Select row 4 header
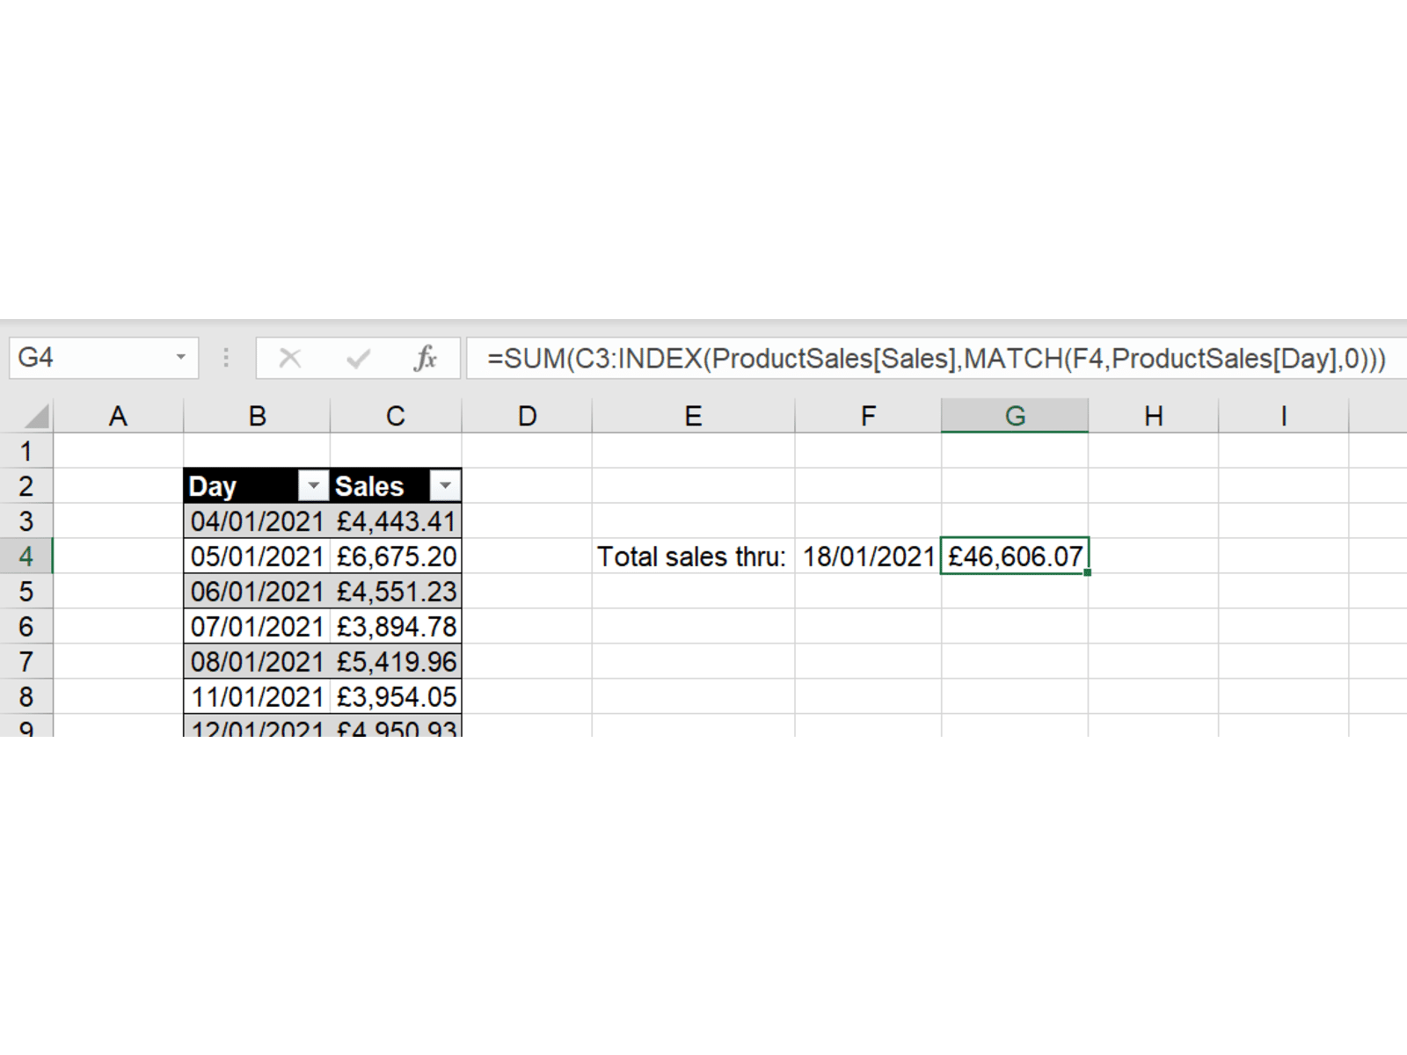1407x1055 pixels. click(x=26, y=557)
